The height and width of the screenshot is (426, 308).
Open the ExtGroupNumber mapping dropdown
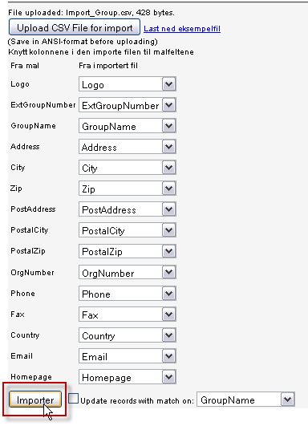coord(128,105)
